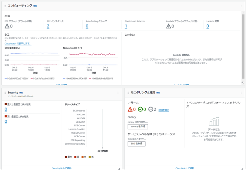The image size is (246, 170).
Task: Open the Security widget kebab menu
Action: 118,93
